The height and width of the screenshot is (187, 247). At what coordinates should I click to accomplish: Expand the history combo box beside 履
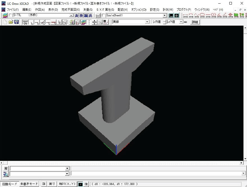[67, 168]
